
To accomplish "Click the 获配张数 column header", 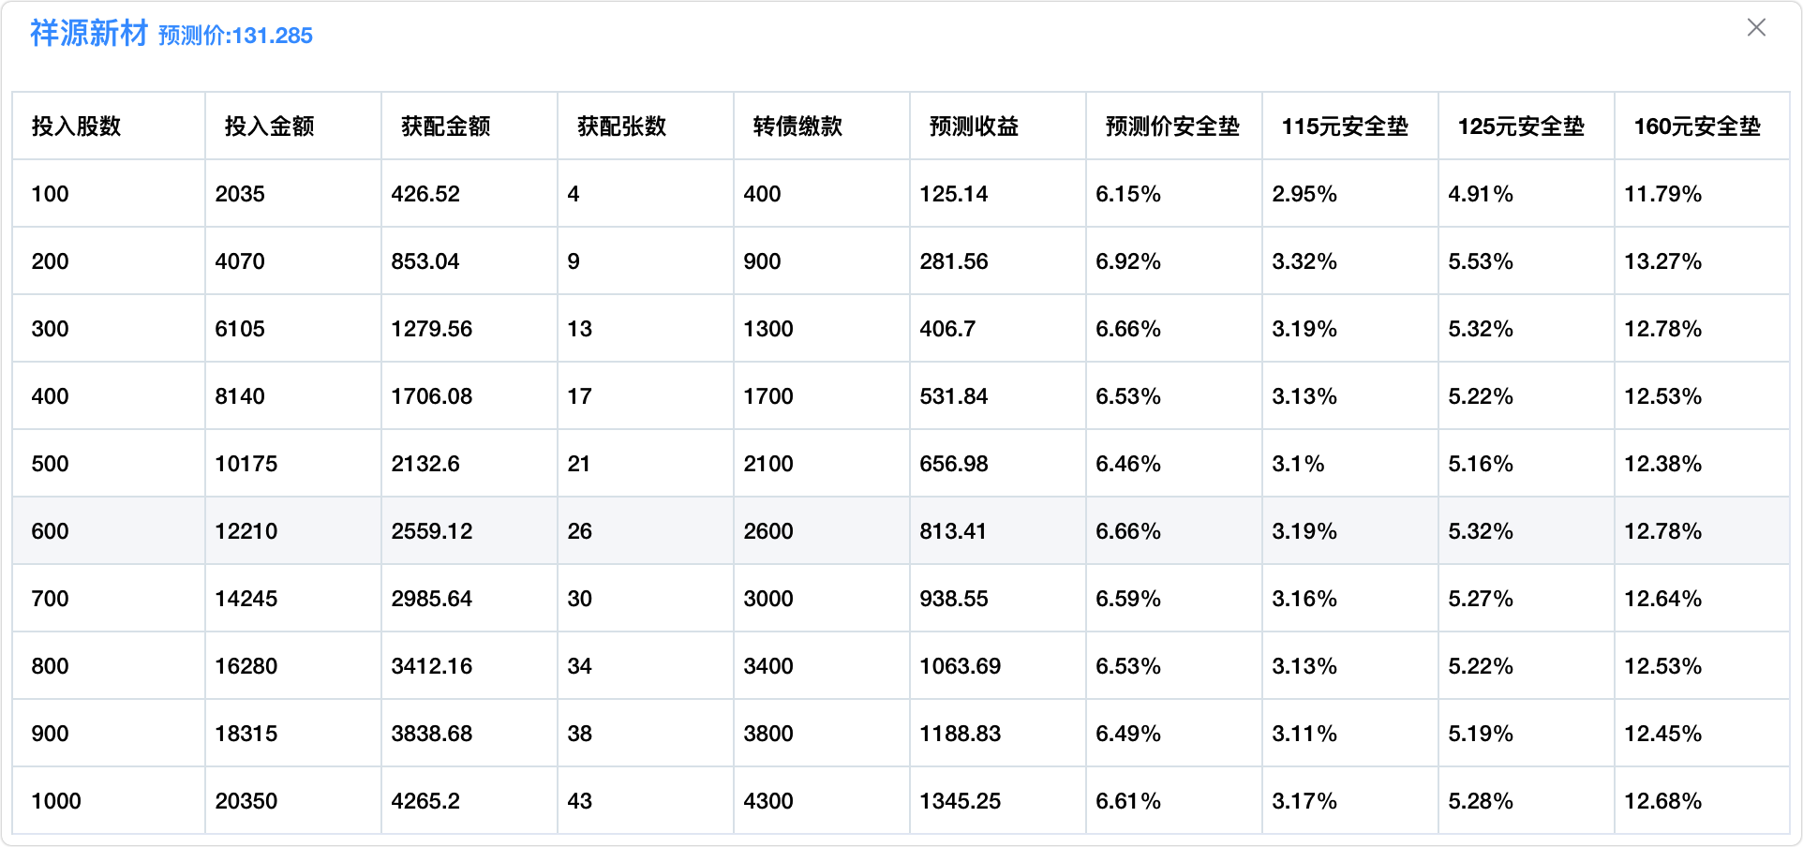I will pyautogui.click(x=622, y=126).
